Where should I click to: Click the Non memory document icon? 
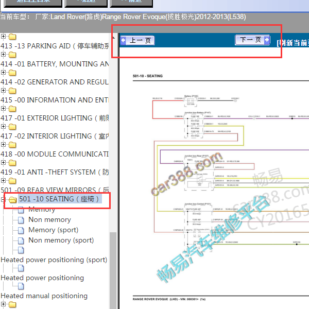coord(21,220)
